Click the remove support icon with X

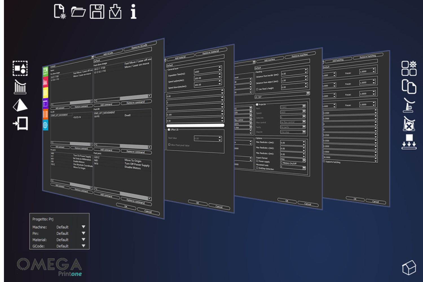(x=409, y=124)
